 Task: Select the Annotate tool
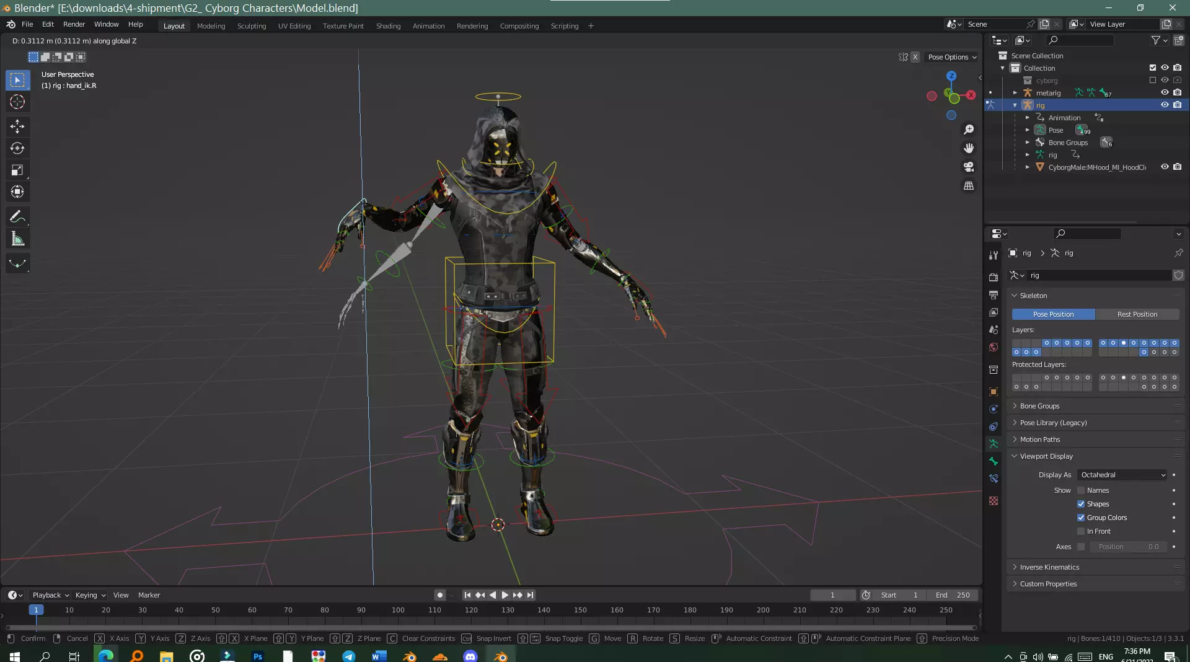click(17, 216)
